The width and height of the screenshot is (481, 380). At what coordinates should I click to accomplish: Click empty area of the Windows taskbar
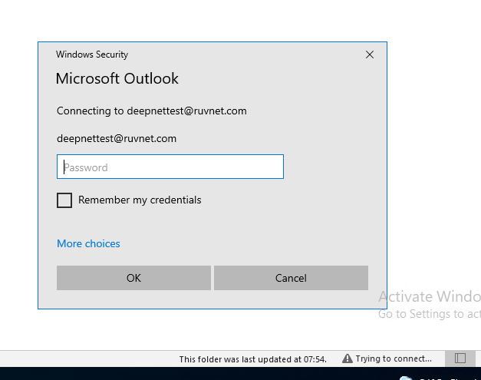point(192,375)
